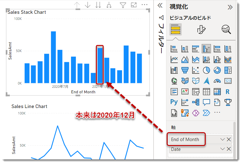Screen dimensions: 242x164
Task: Select the ribbon chart visual
Action: [228, 60]
